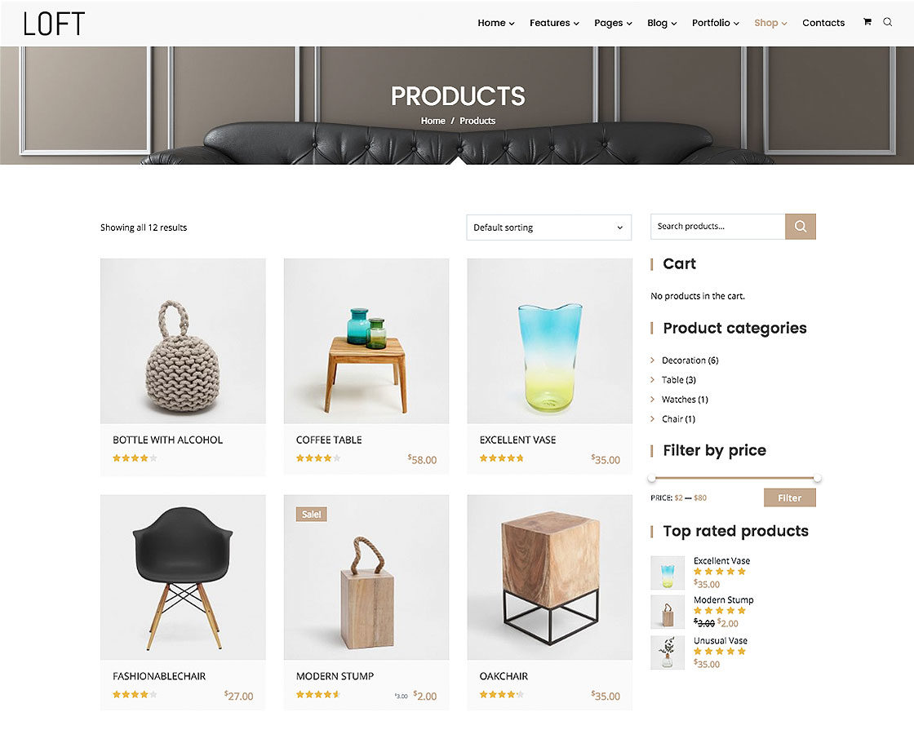Open the Default sorting dropdown

click(x=548, y=228)
